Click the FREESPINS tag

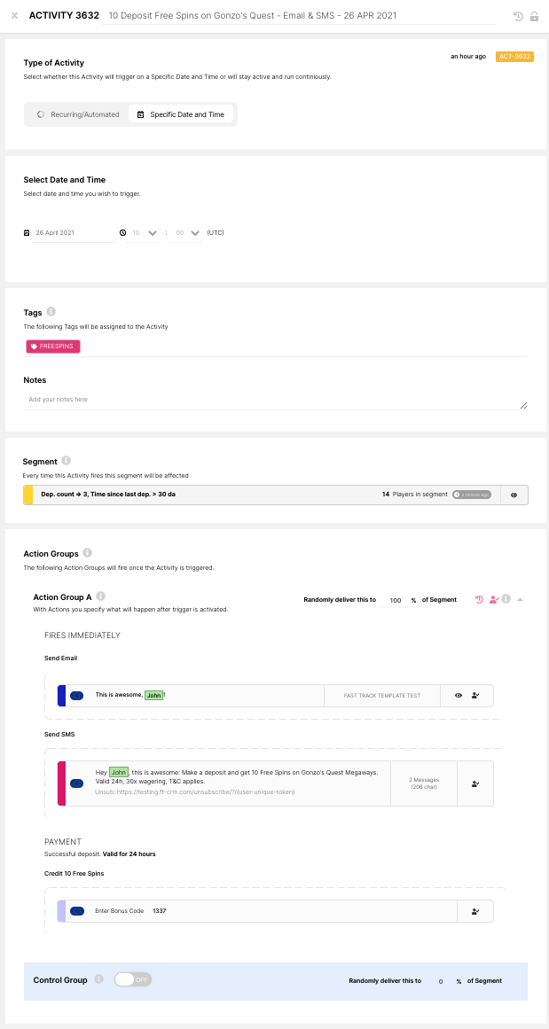click(53, 347)
